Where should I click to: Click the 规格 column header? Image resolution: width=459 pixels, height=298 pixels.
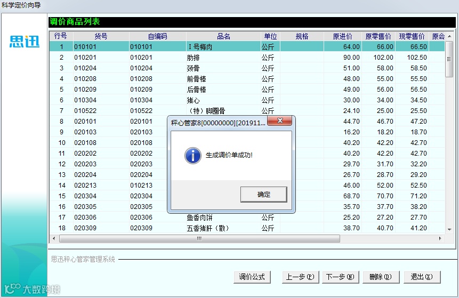point(302,36)
